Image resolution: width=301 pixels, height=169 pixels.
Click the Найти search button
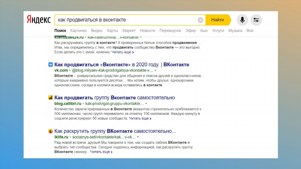tap(218, 20)
